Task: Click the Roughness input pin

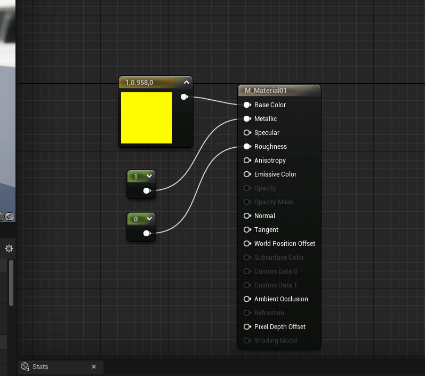Action: pyautogui.click(x=247, y=146)
